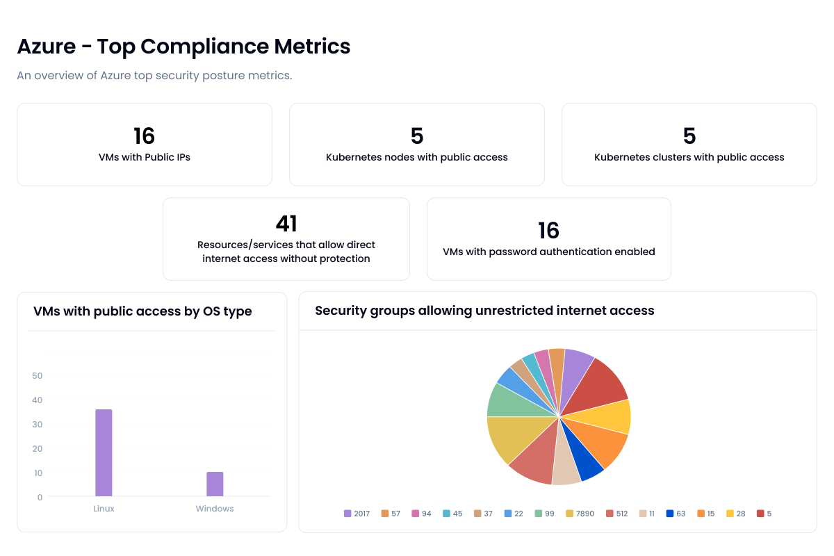This screenshot has width=834, height=556.
Task: Click the Windows bar in the chart
Action: 214,483
